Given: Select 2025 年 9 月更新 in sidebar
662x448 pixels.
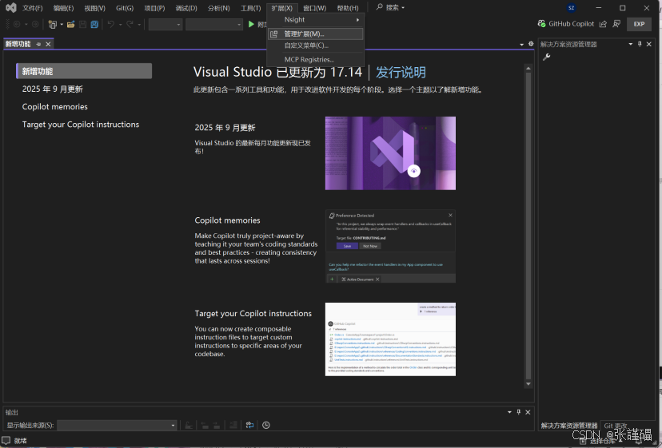Looking at the screenshot, I should tap(52, 89).
